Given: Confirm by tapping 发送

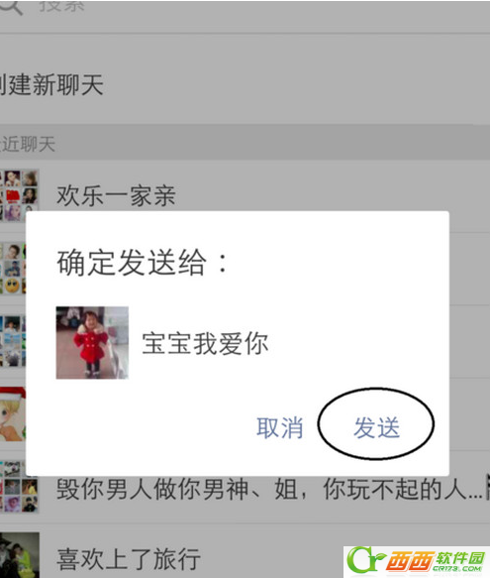Looking at the screenshot, I should coord(376,428).
